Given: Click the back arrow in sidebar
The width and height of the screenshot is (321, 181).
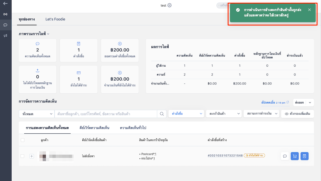Looking at the screenshot, I should point(6,4).
